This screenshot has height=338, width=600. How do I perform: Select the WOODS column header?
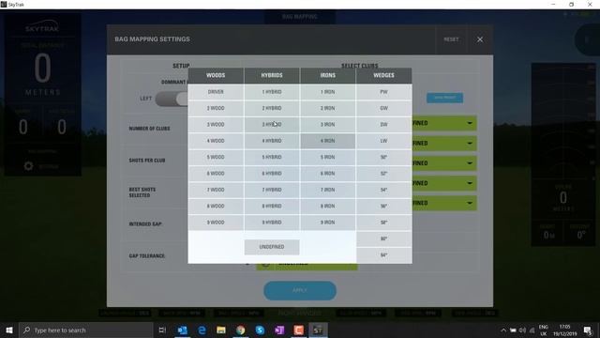click(216, 75)
